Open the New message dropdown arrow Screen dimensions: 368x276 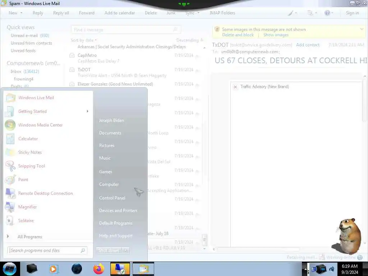coord(21,13)
